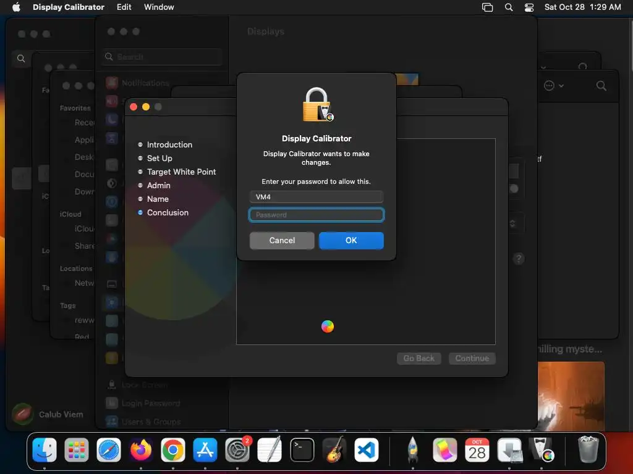Focus the Password input field
Image resolution: width=633 pixels, height=474 pixels.
pos(316,215)
